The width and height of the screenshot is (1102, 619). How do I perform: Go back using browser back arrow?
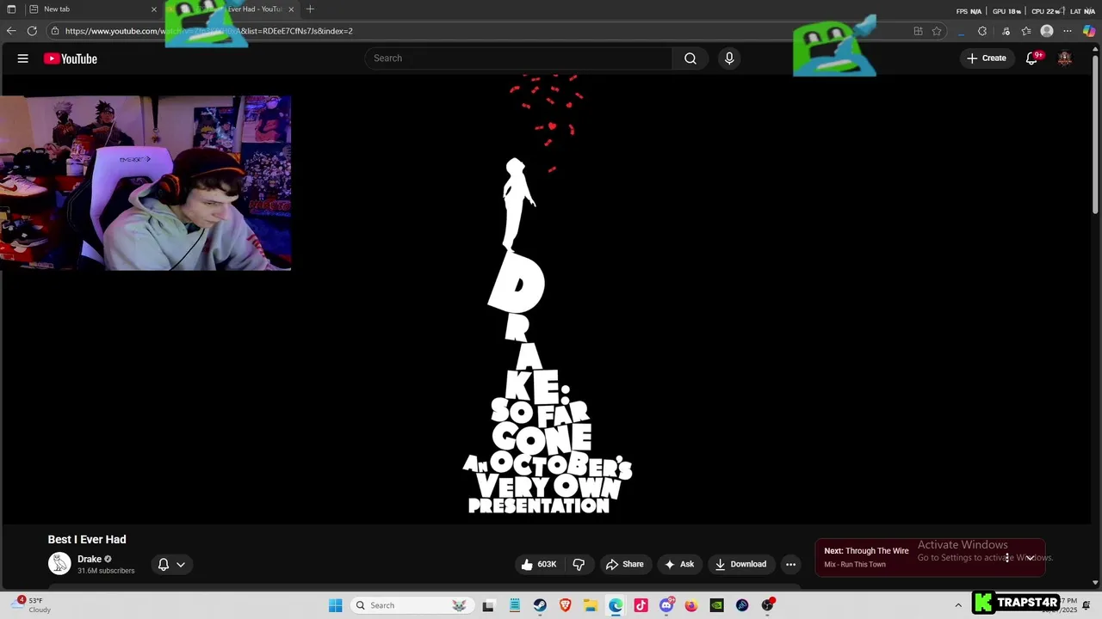[11, 31]
